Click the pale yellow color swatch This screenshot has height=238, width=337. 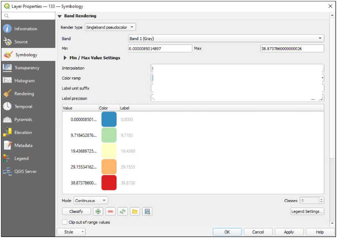[109, 151]
